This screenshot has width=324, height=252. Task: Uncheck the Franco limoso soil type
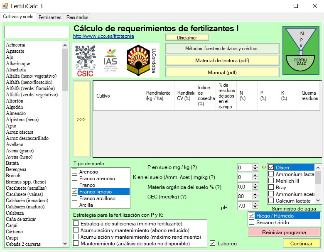pyautogui.click(x=75, y=191)
